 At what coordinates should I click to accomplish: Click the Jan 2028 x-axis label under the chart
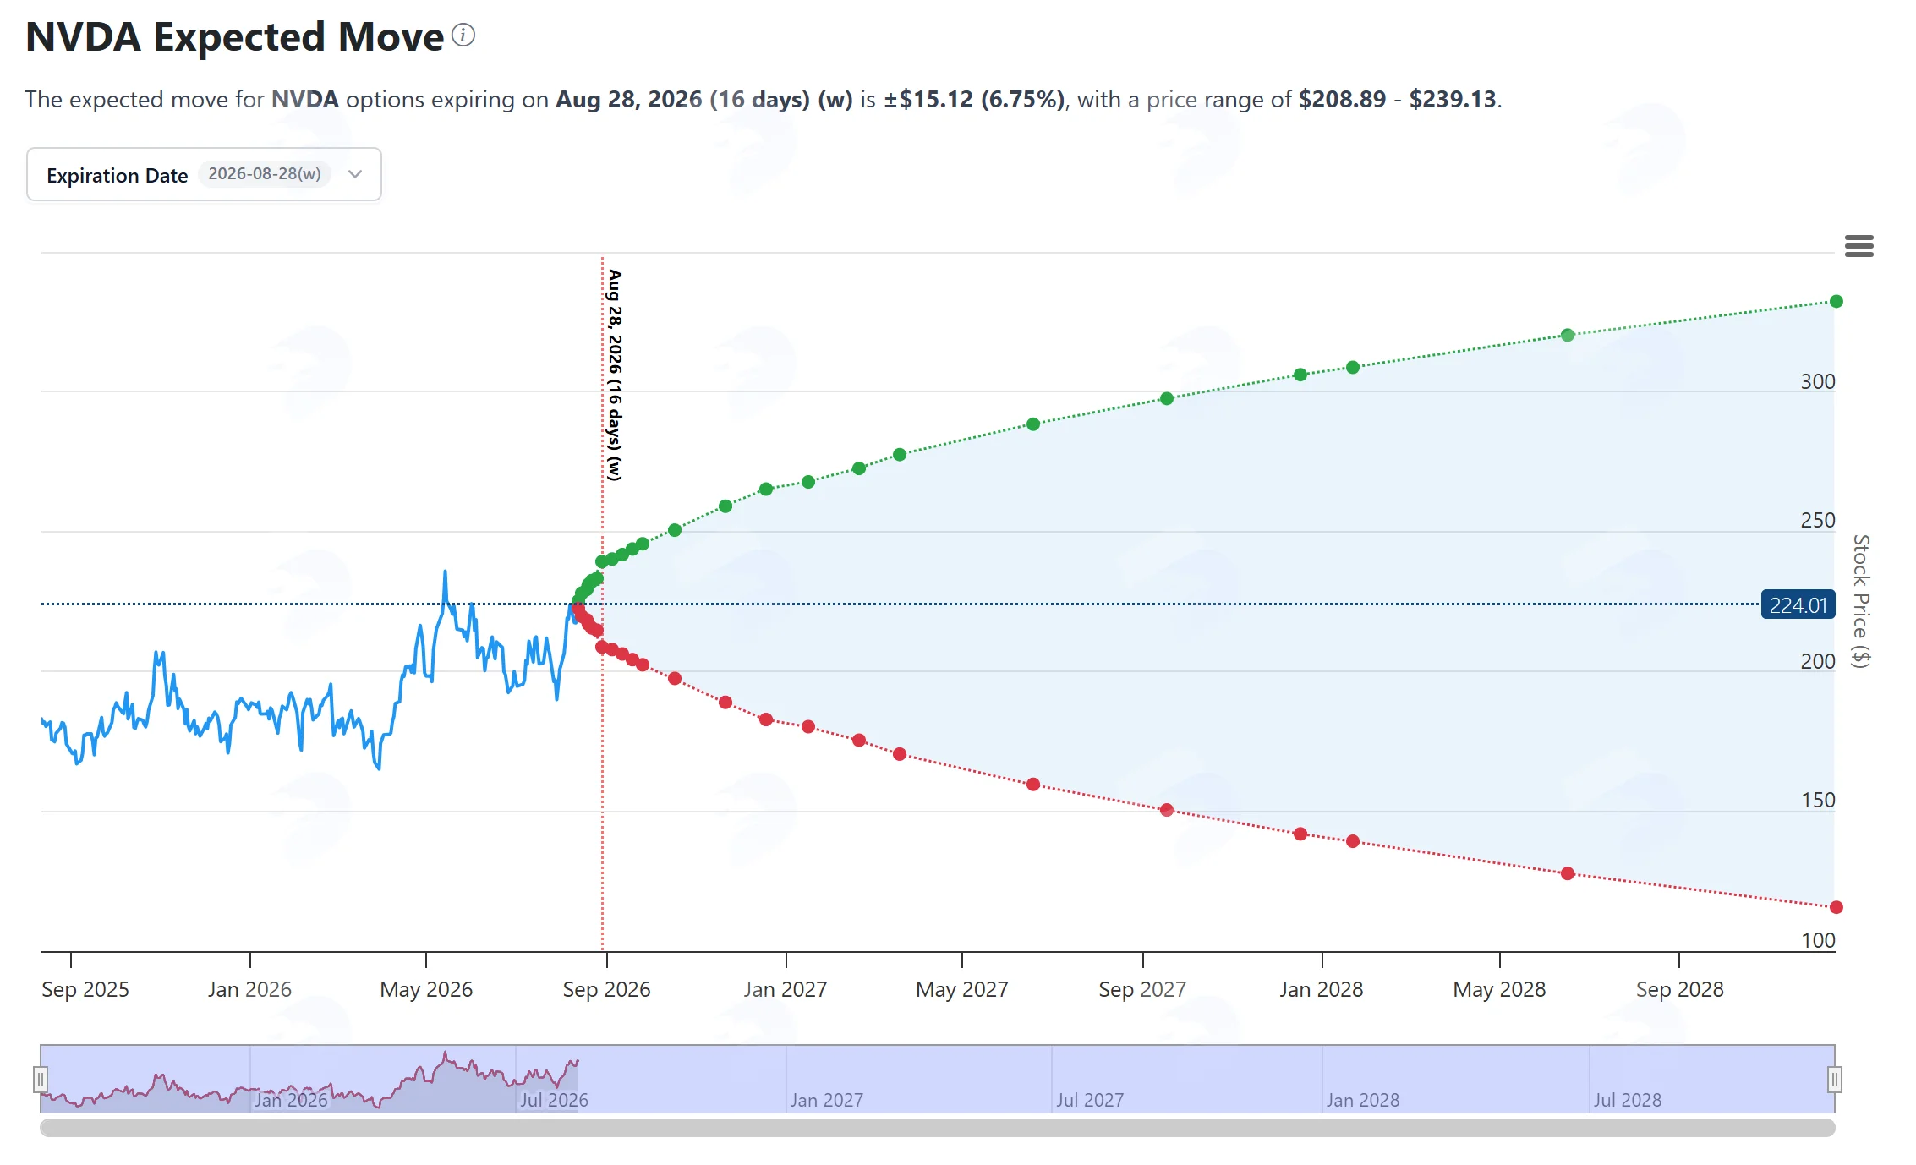pyautogui.click(x=1322, y=989)
